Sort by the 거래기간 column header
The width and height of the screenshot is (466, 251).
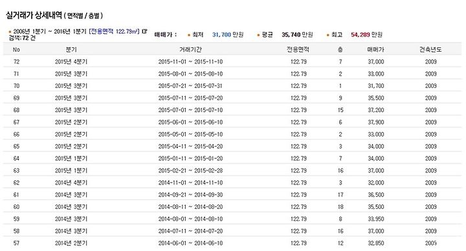point(190,50)
